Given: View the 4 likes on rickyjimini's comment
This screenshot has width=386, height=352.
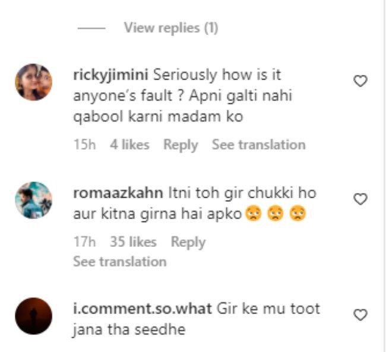Looking at the screenshot, I should [129, 145].
